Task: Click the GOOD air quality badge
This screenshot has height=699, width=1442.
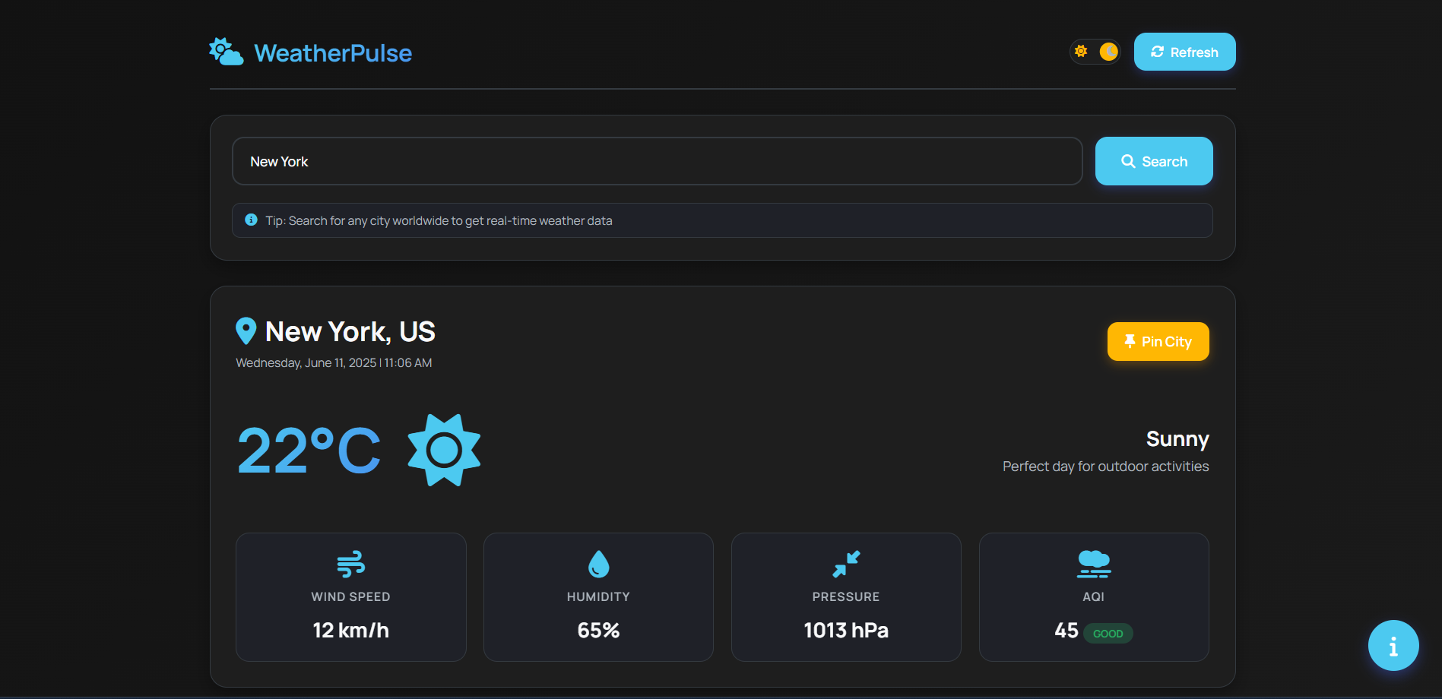Action: pos(1108,634)
